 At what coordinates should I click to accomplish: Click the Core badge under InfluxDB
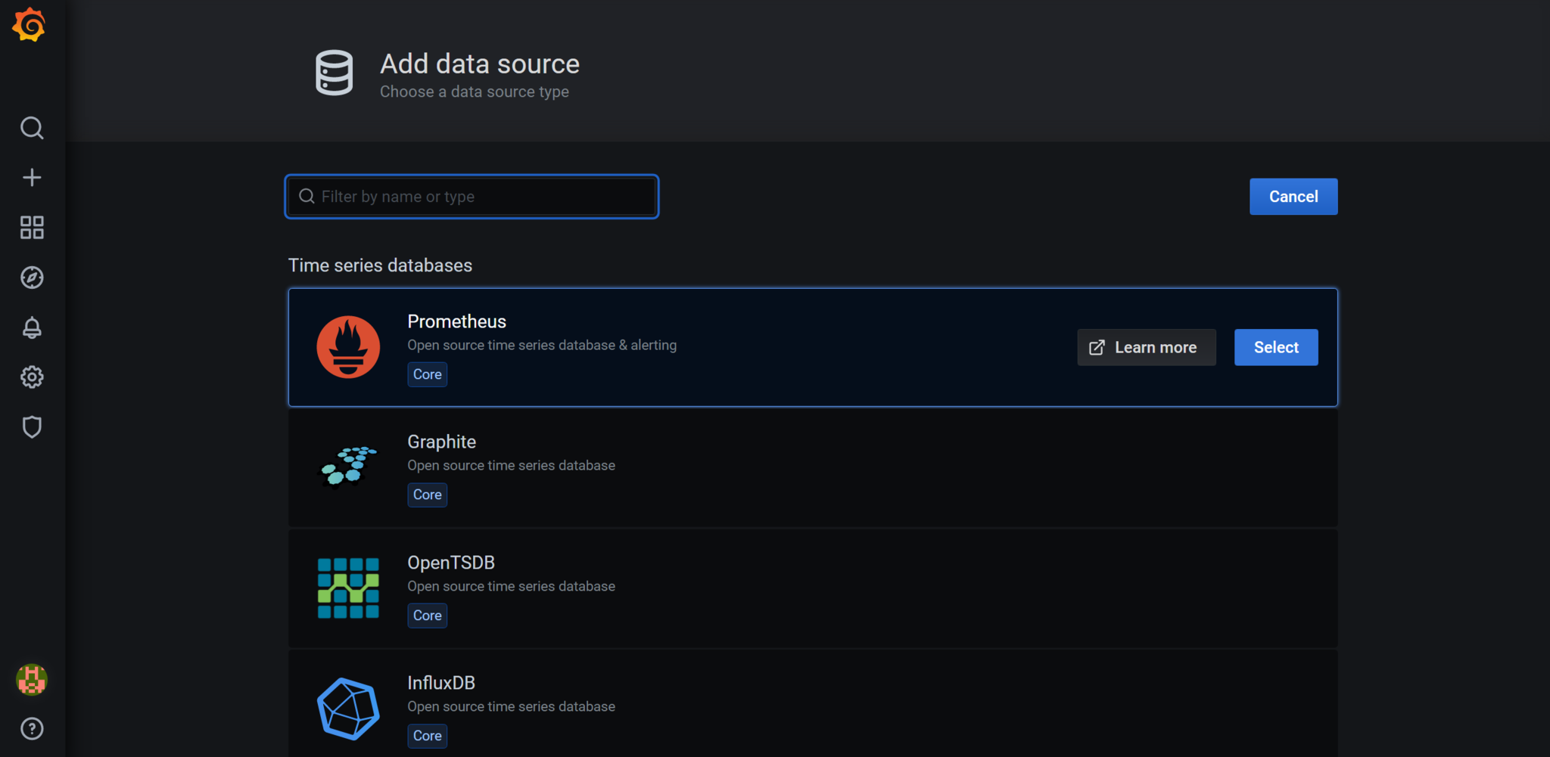pos(428,736)
